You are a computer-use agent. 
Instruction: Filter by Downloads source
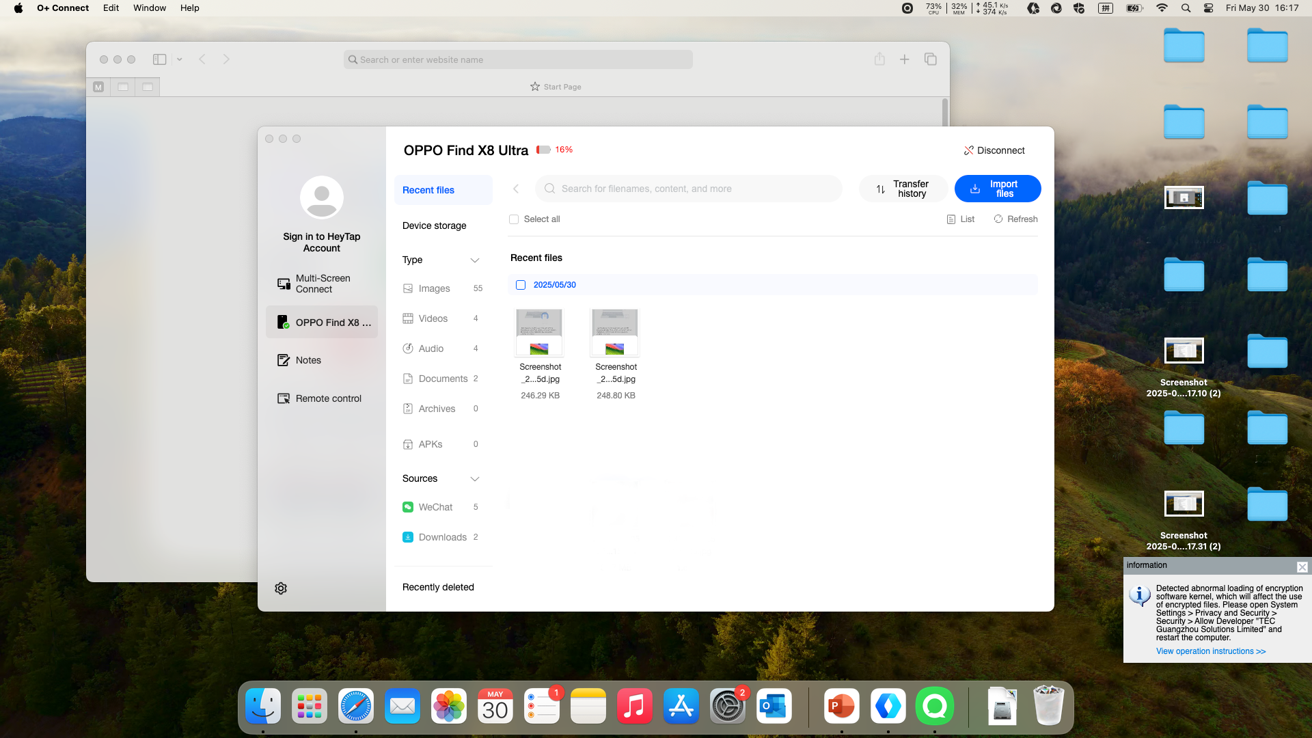(441, 537)
